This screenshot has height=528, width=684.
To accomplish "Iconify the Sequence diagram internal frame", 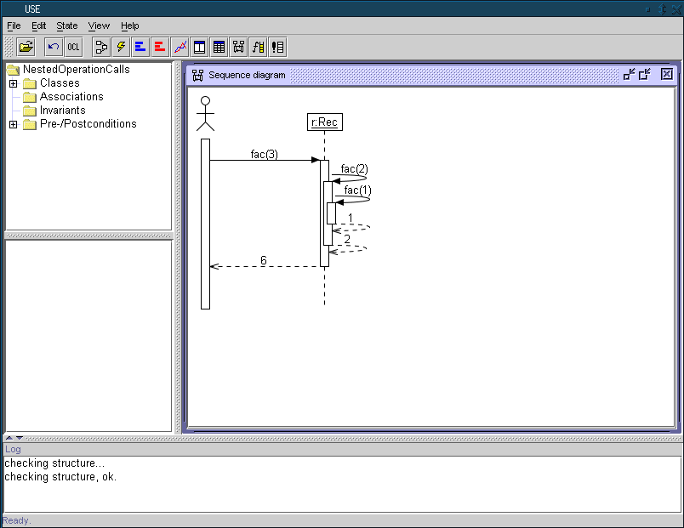I will pyautogui.click(x=630, y=75).
